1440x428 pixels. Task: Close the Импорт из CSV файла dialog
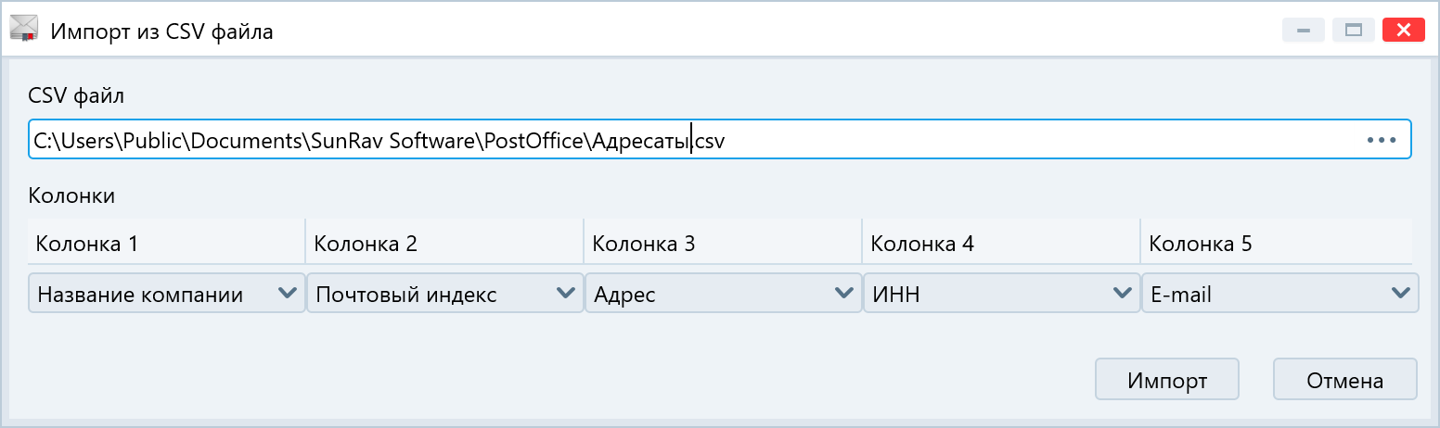pyautogui.click(x=1404, y=31)
